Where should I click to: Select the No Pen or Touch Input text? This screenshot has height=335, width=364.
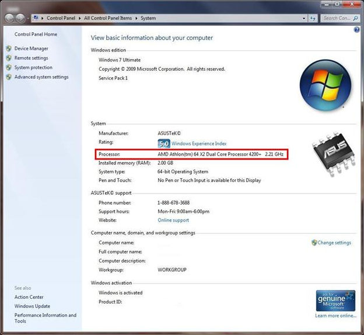tap(209, 180)
